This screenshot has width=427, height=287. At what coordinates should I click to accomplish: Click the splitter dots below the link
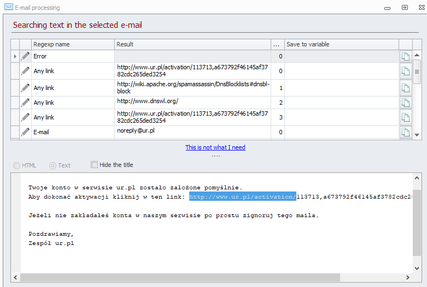coord(216,156)
